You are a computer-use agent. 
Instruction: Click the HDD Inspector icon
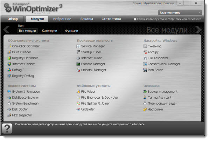click(x=9, y=115)
